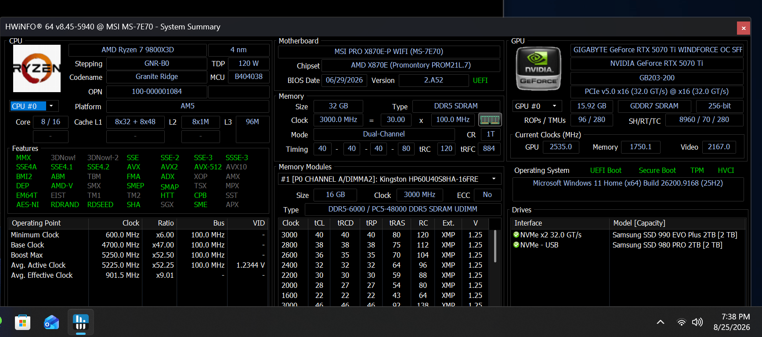
Task: Click the HWiNFO taskbar icon
Action: click(81, 322)
